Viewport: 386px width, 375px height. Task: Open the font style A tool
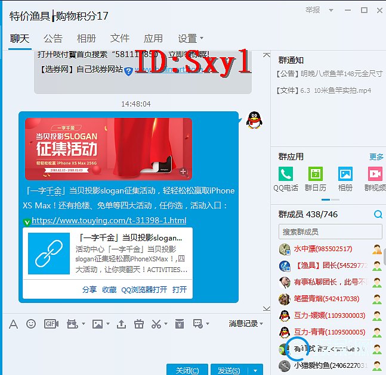point(13,324)
